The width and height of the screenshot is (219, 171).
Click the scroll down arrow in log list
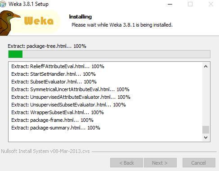206,137
